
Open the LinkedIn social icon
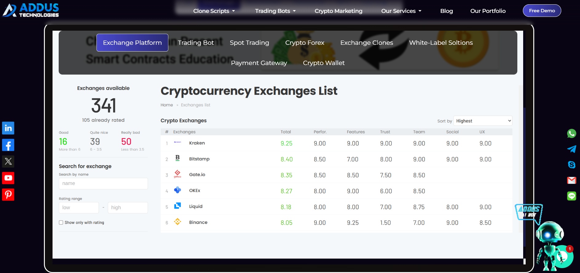click(8, 128)
